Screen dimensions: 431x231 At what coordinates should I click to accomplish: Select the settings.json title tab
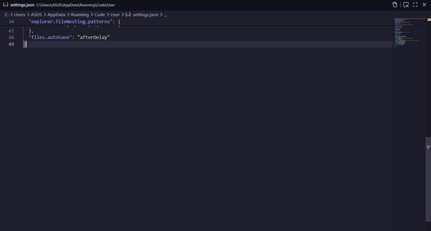click(22, 5)
